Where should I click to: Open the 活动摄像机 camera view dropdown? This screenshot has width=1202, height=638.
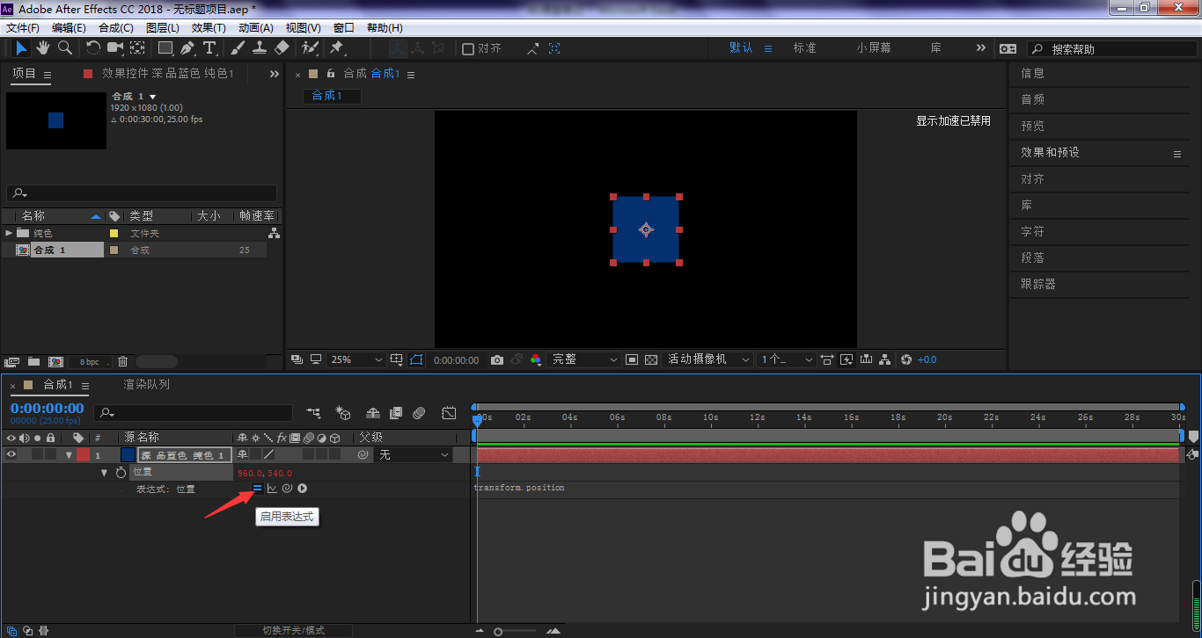pyautogui.click(x=708, y=359)
